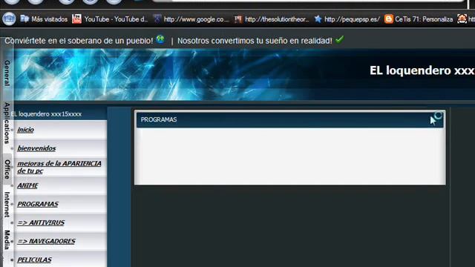Click the green checkmark icon in the ad

point(340,39)
